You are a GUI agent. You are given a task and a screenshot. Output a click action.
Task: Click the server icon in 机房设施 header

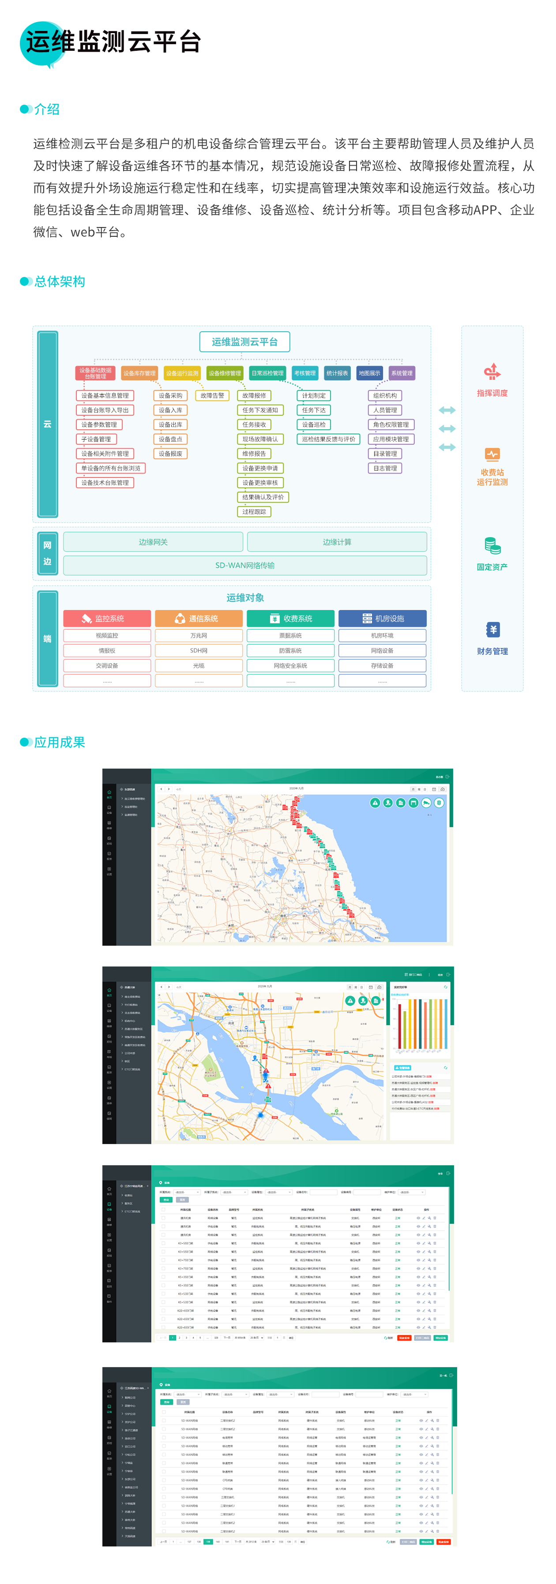coord(367,618)
